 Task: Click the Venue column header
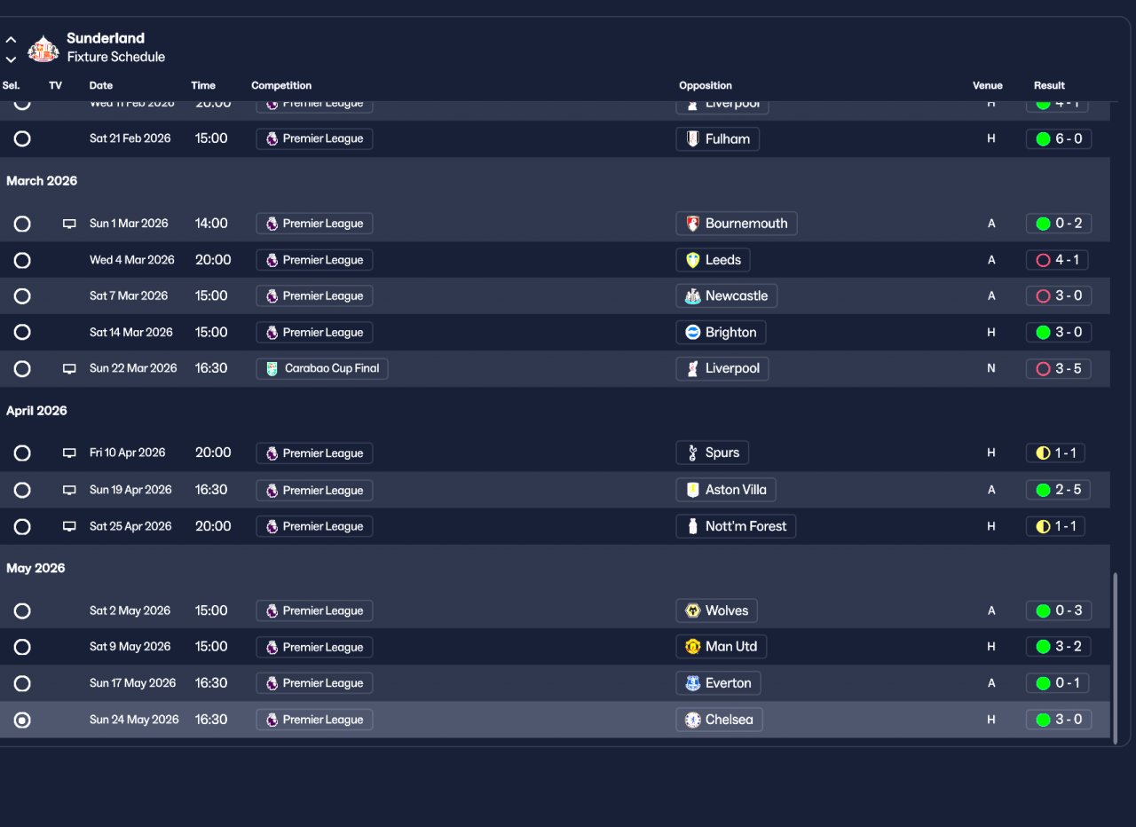[988, 86]
